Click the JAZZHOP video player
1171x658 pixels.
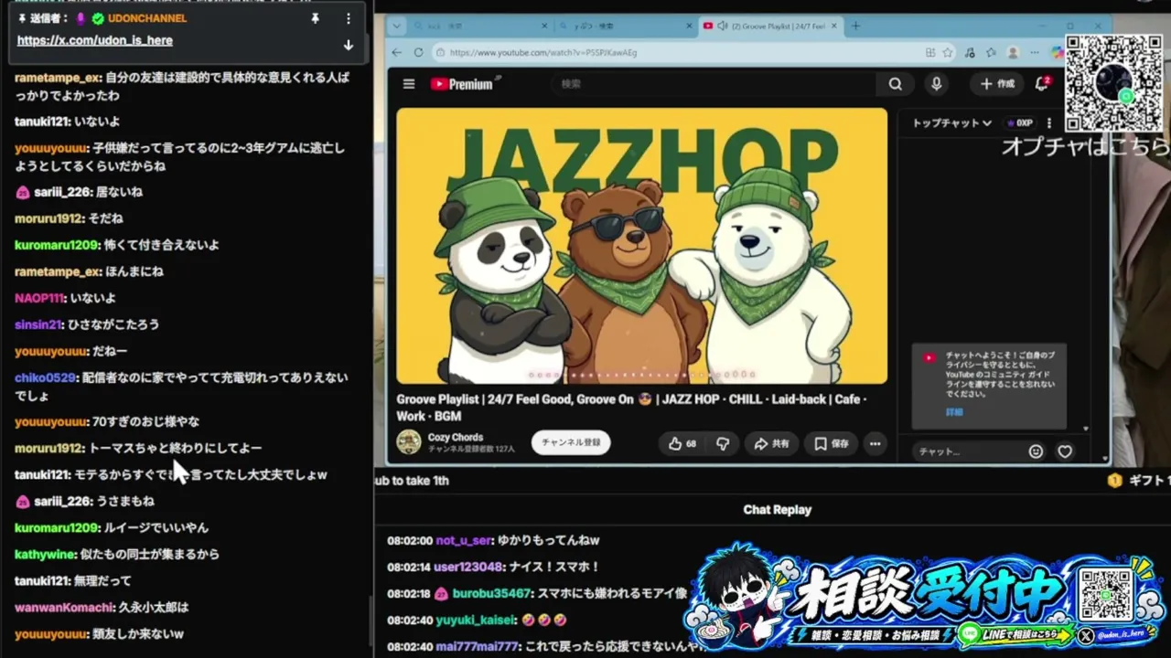click(x=641, y=246)
